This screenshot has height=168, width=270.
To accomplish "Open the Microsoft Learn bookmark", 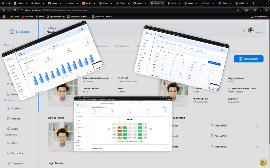I will click(103, 17).
